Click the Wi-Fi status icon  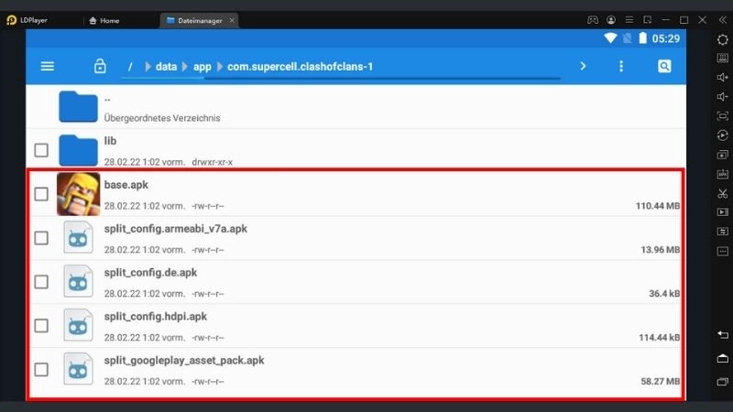coord(610,38)
